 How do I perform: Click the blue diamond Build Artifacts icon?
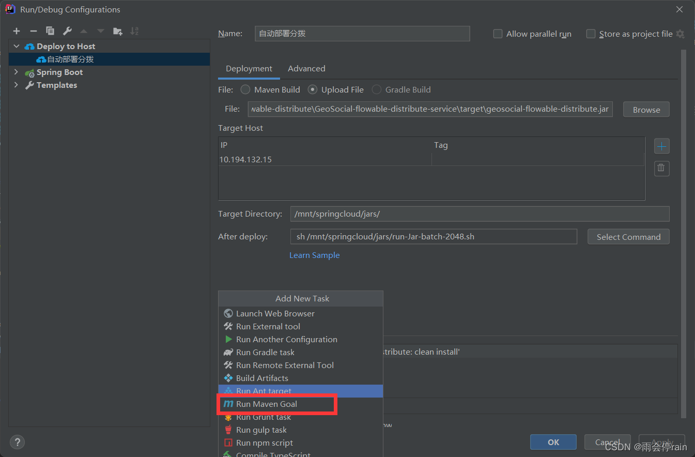[x=228, y=378]
